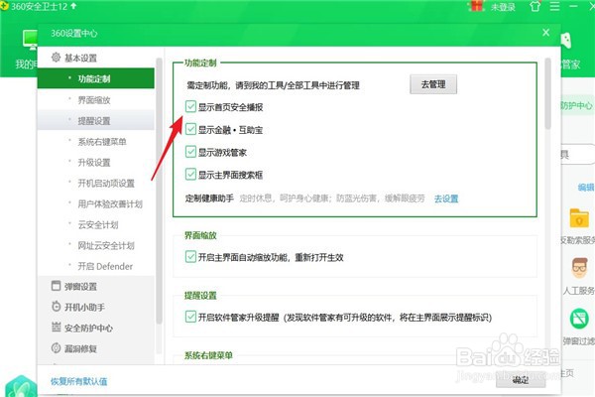Open the 开机小助手 category label

pyautogui.click(x=84, y=307)
